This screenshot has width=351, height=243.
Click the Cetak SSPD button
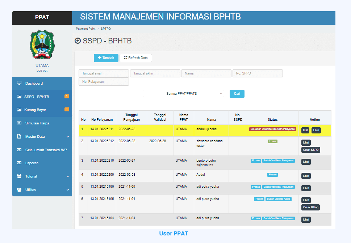click(x=311, y=150)
